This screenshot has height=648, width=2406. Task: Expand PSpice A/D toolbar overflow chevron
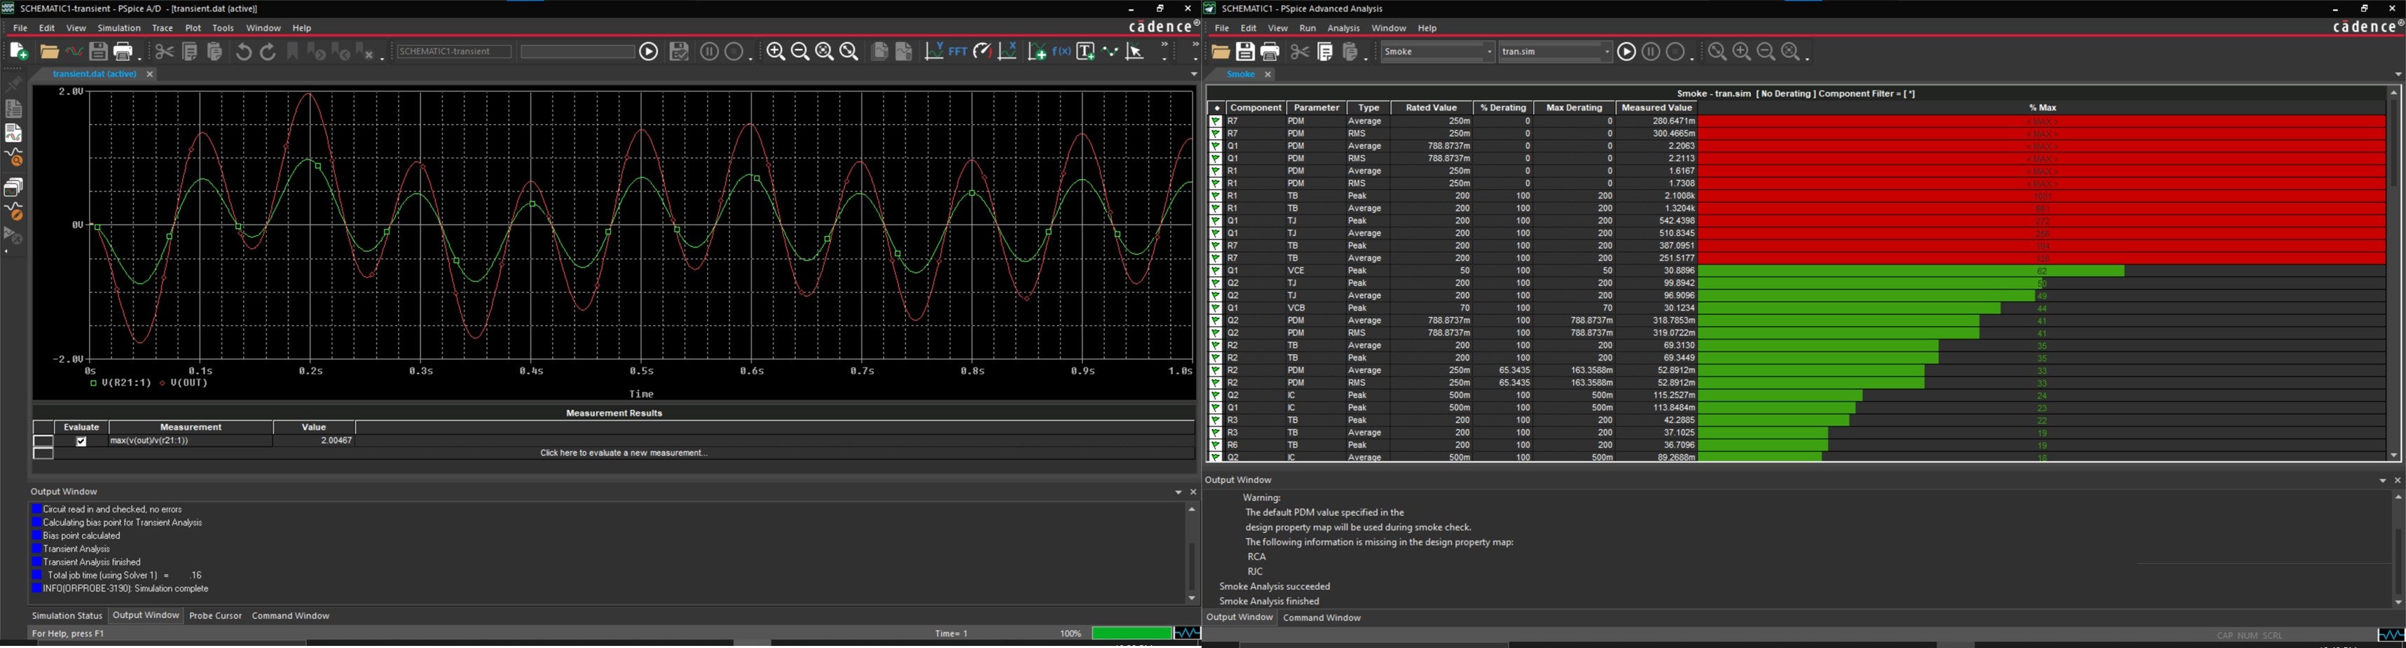coord(1164,45)
